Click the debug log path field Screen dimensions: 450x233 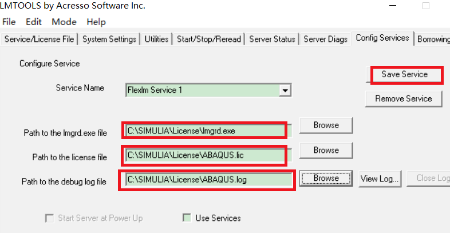(206, 180)
